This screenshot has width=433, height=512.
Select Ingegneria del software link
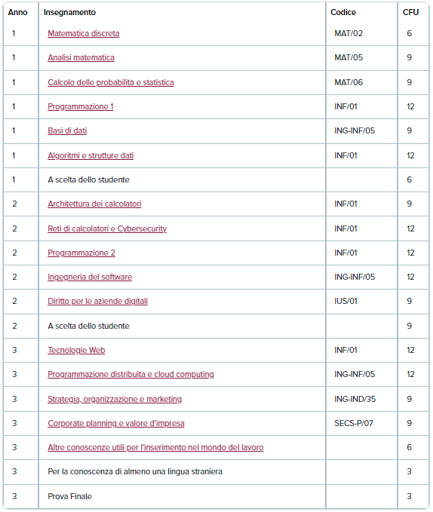[x=90, y=277]
